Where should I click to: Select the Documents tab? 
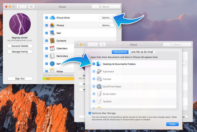(120, 52)
